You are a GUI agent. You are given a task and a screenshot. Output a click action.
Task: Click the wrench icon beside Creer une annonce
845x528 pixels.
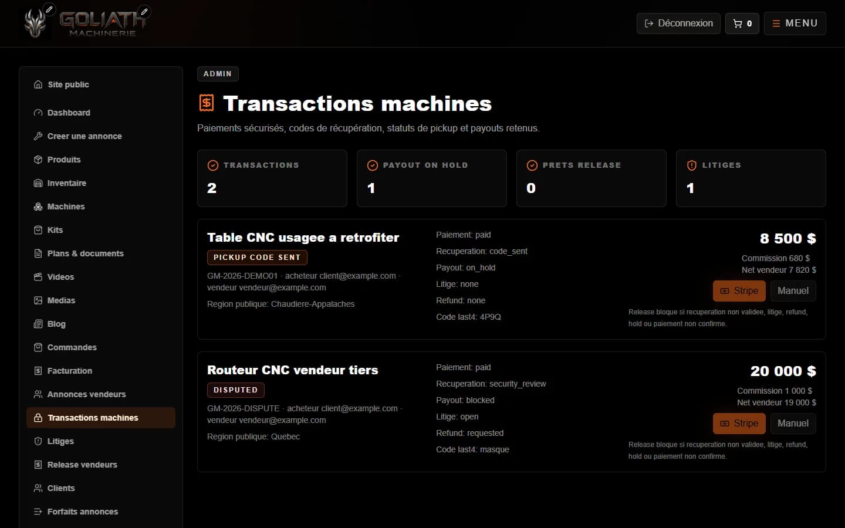pos(38,136)
